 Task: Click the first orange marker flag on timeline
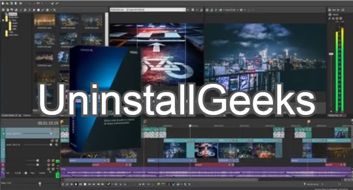pyautogui.click(x=62, y=122)
